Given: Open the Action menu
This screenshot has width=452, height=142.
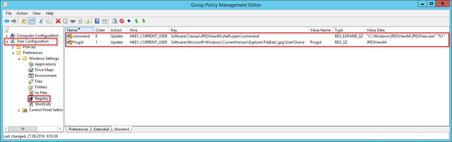Looking at the screenshot, I should pyautogui.click(x=22, y=13).
